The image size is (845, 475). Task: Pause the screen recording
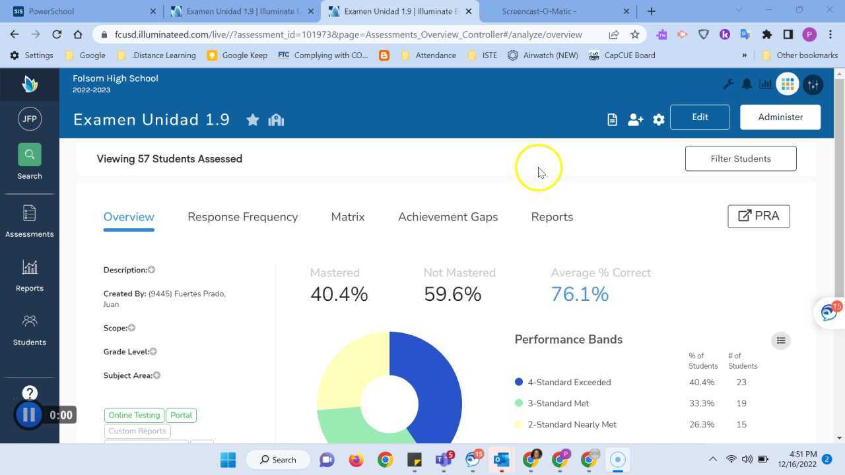coord(29,415)
